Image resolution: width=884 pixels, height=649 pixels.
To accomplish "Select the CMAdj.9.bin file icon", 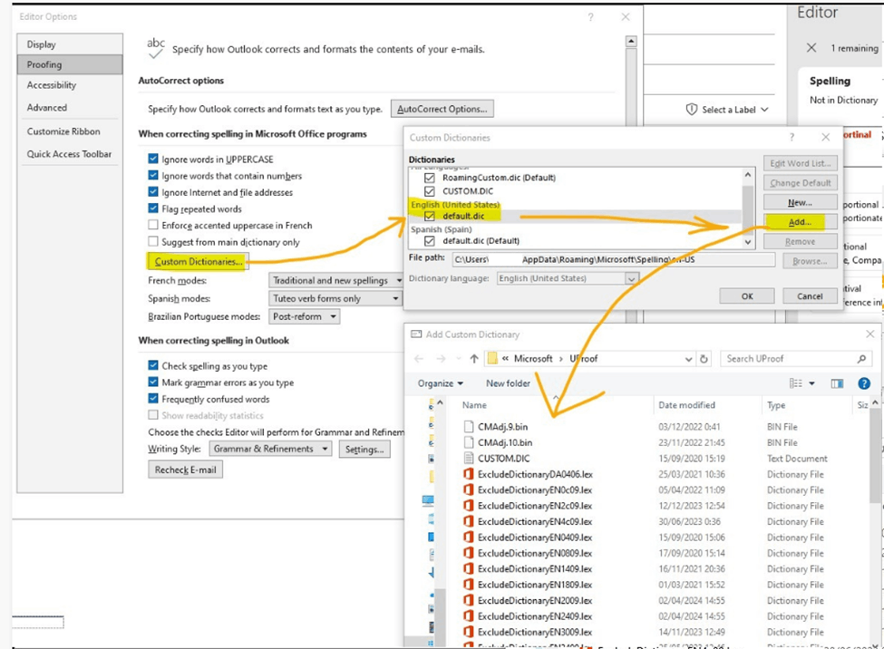I will point(468,427).
